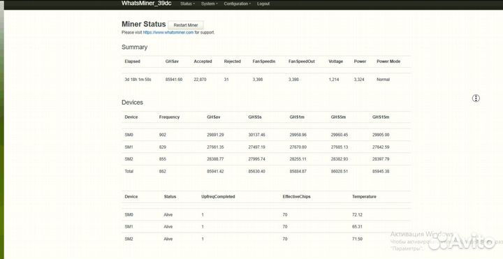
Task: Click the SM2 GHS1m value 28255.11
Action: 298,159
